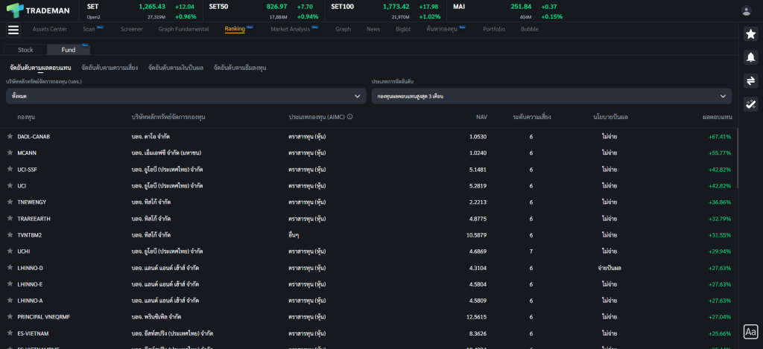Click the SET50 index ticker
Viewport: 763px width, 349px height.
263,11
